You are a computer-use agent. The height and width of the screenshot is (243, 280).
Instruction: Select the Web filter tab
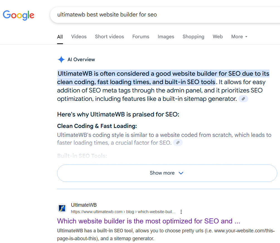pyautogui.click(x=218, y=37)
